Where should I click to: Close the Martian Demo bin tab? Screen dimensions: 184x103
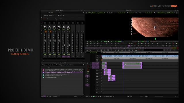point(56,65)
